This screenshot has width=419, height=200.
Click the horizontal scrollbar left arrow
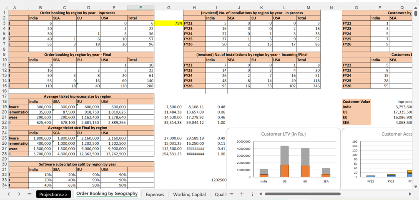(261, 194)
